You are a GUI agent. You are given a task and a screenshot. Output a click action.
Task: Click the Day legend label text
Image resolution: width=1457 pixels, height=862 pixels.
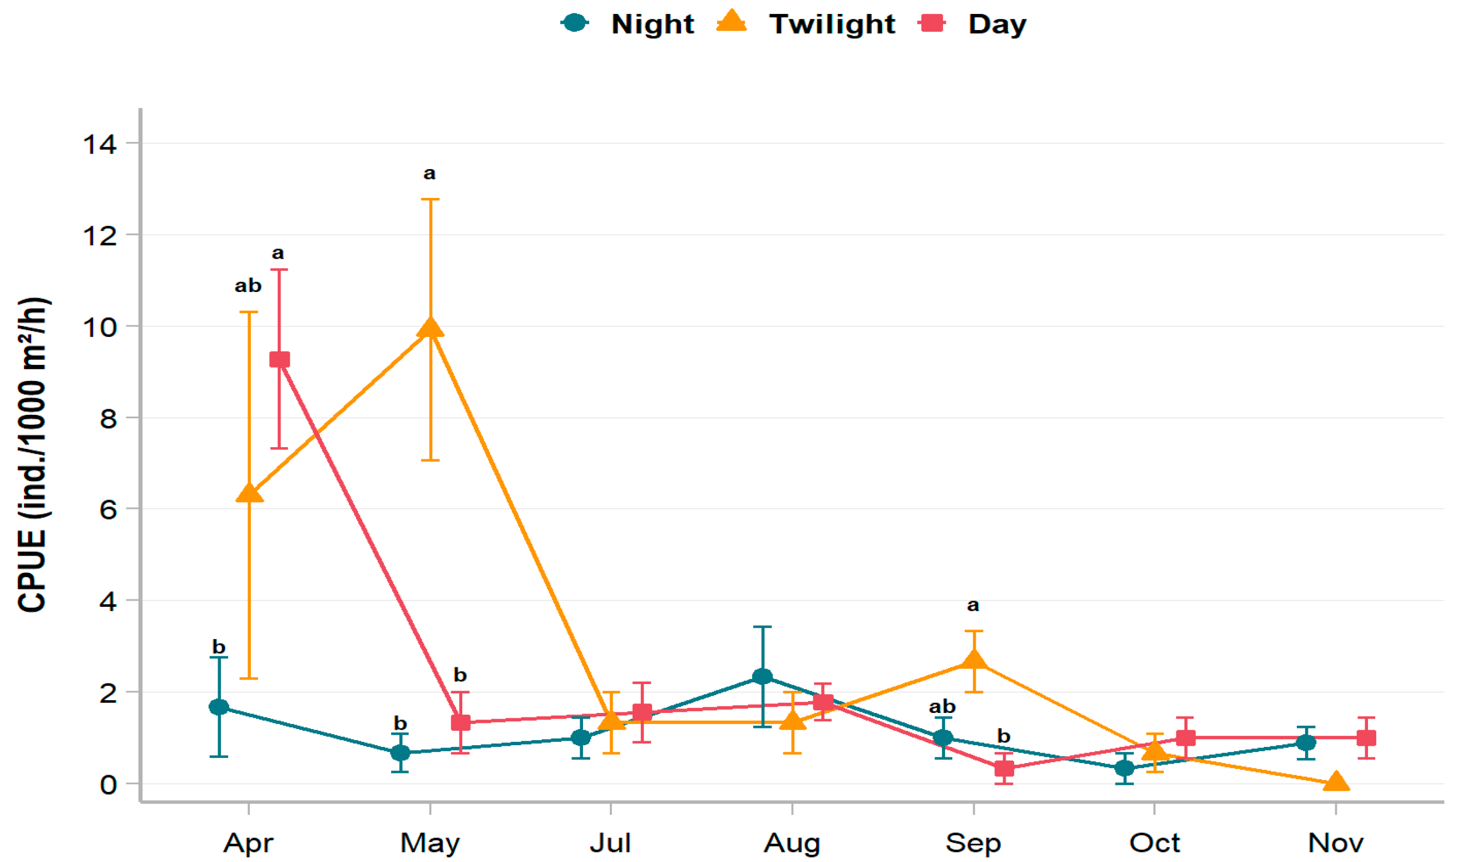(x=997, y=24)
